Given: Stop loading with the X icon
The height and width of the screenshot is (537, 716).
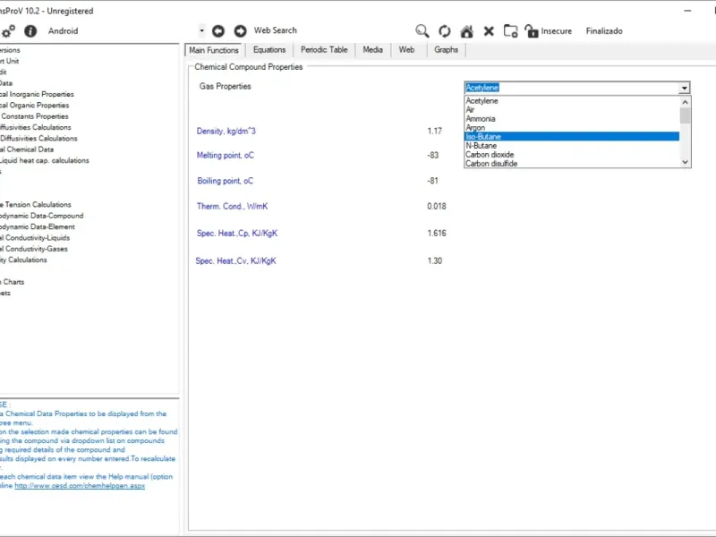Looking at the screenshot, I should tap(489, 30).
